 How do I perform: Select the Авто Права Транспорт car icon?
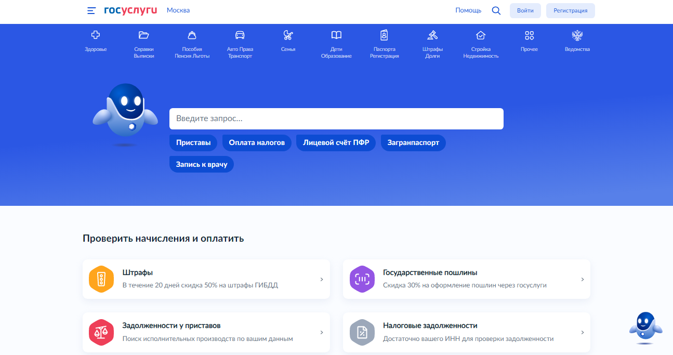click(x=240, y=35)
